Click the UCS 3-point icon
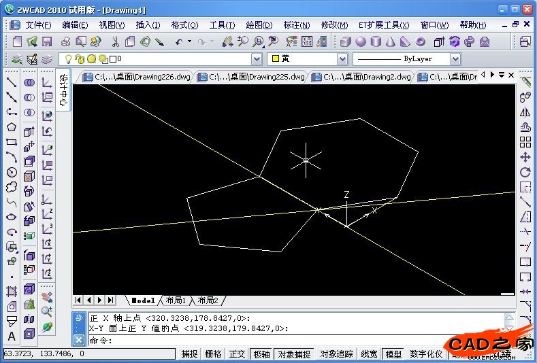 coord(47,229)
